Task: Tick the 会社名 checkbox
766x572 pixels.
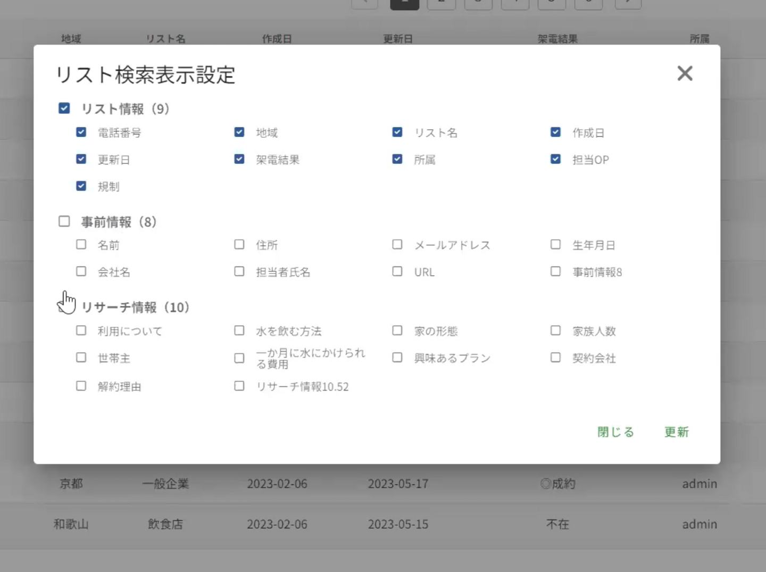Action: click(x=81, y=271)
